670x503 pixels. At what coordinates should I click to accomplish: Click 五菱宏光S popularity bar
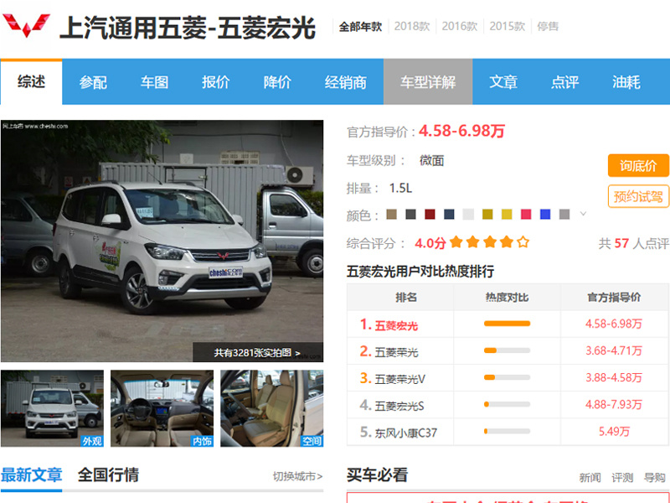[x=507, y=404]
